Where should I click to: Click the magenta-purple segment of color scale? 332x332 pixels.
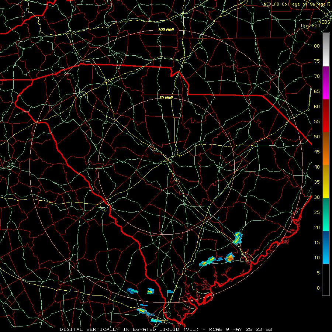326,83
